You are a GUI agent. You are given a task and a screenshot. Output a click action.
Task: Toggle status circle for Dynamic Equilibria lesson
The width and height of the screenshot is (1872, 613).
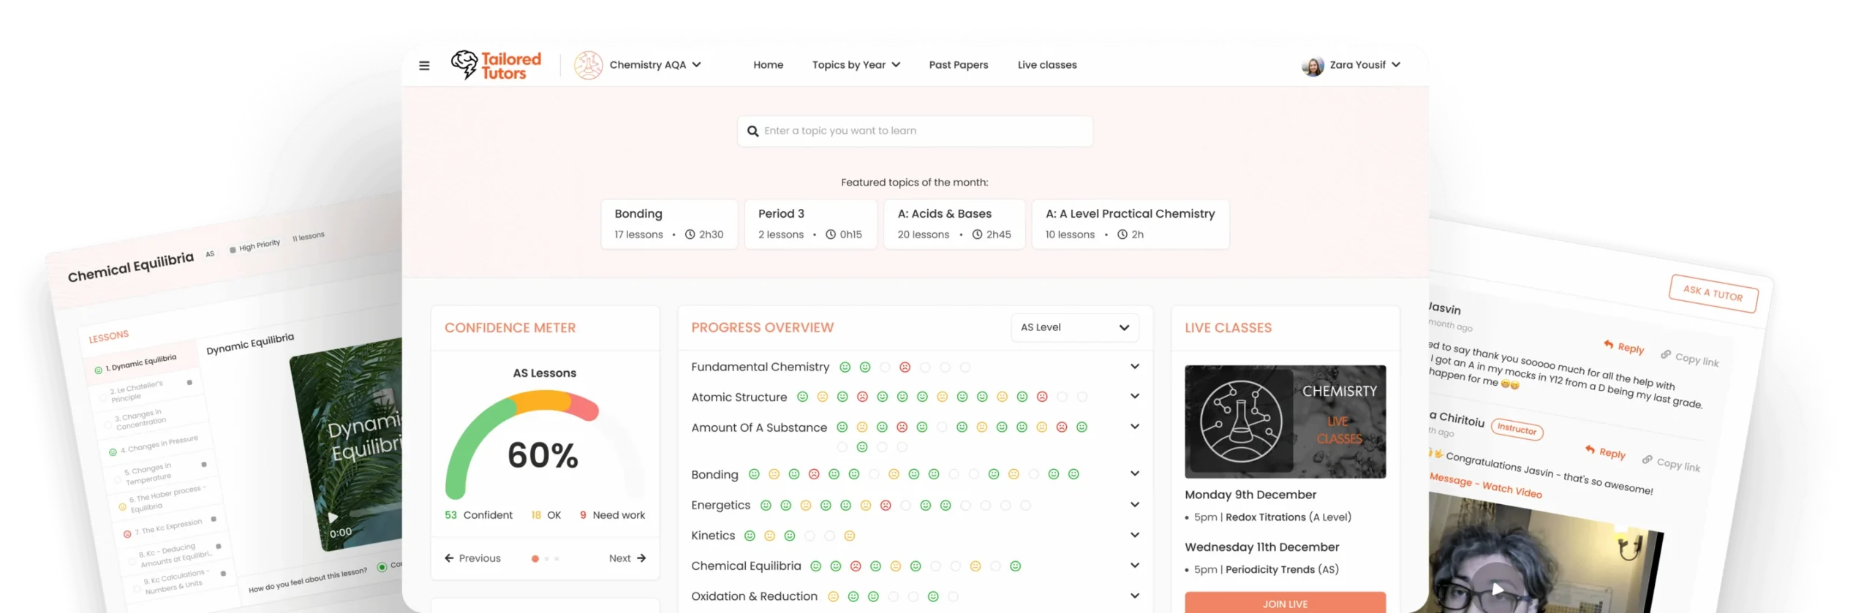[98, 370]
